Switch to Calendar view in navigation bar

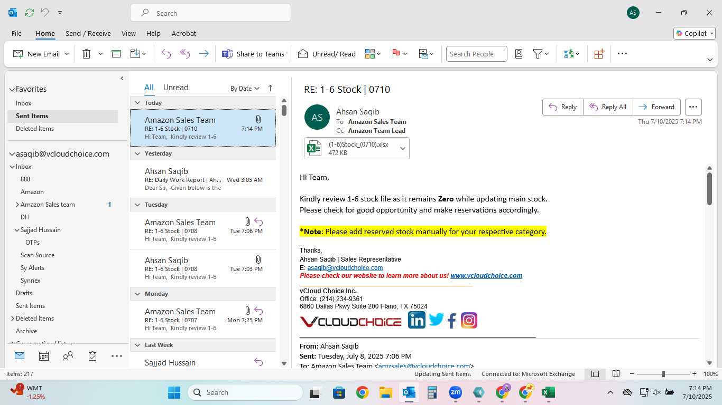[44, 356]
